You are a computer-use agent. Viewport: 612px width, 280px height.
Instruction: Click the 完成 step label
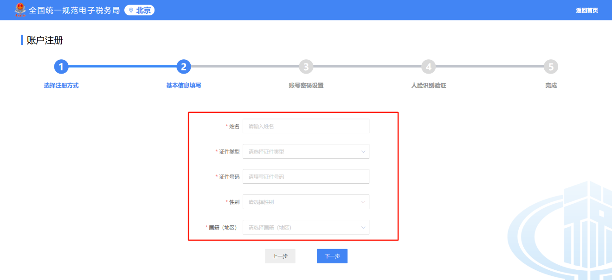click(x=551, y=86)
